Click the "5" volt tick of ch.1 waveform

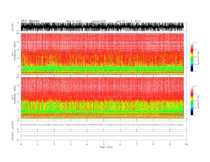(x=18, y=23)
